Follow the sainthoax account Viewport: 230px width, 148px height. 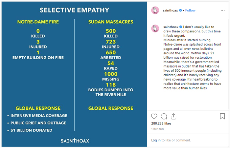190,10
